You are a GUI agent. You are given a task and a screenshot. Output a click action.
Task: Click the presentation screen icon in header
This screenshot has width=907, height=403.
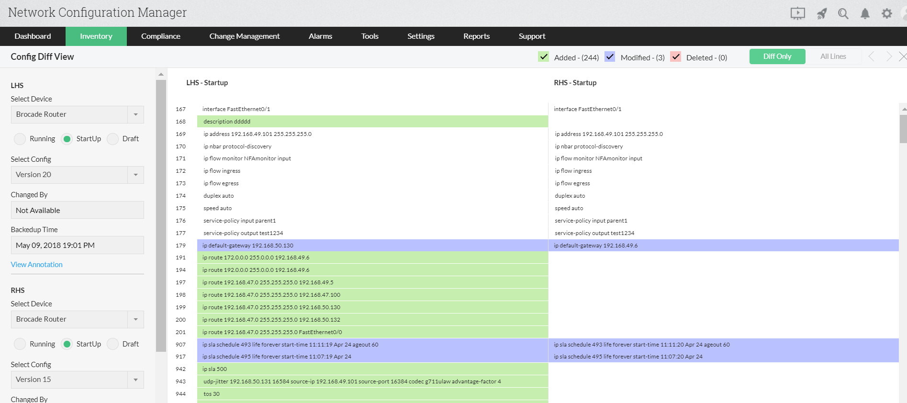[x=797, y=13]
